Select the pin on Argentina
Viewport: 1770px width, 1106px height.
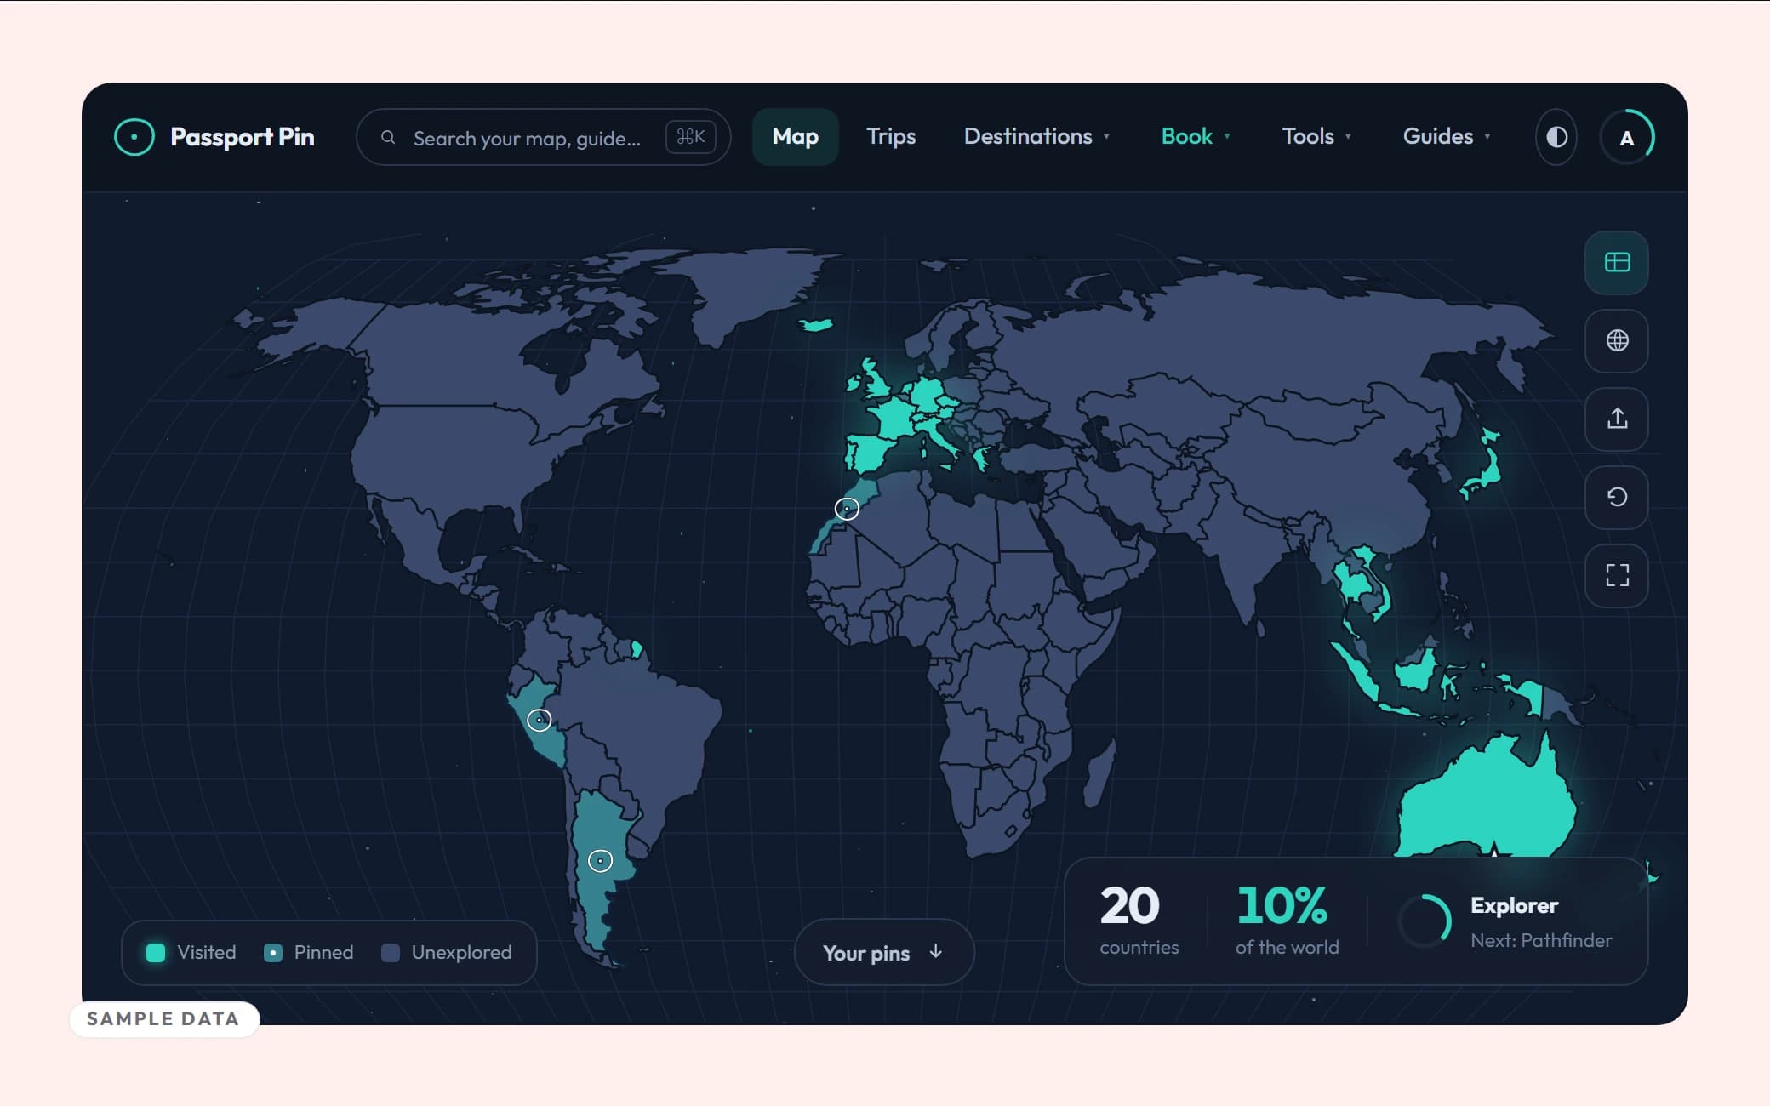coord(601,861)
